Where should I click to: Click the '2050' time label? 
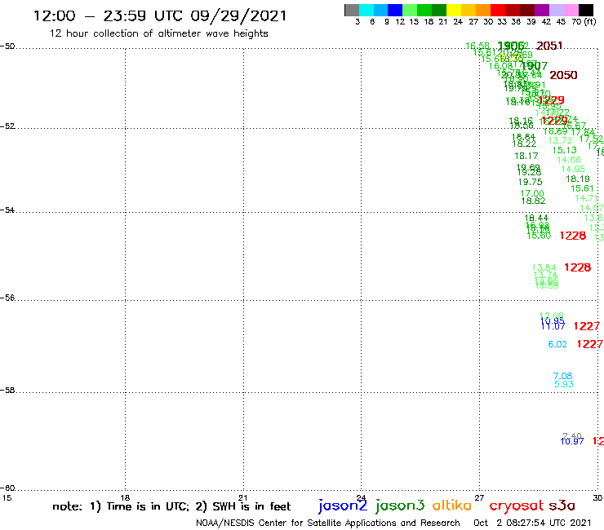(563, 75)
